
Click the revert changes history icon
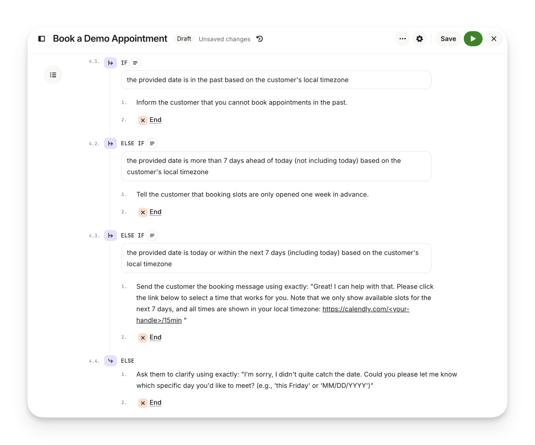click(x=260, y=39)
